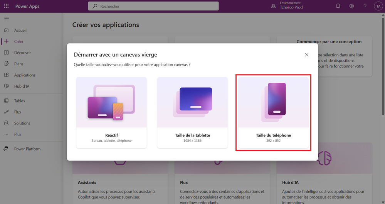The height and width of the screenshot is (204, 385).
Task: Go to Accueil in the sidebar
Action: (x=20, y=30)
